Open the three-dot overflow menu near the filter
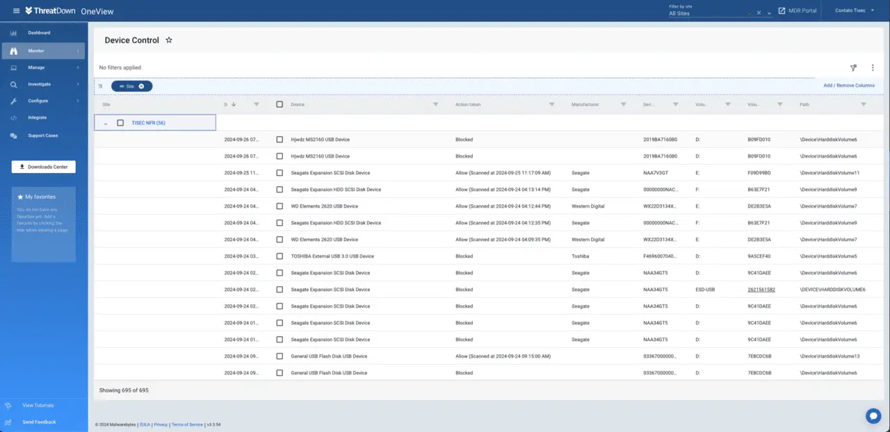This screenshot has width=890, height=432. click(873, 67)
